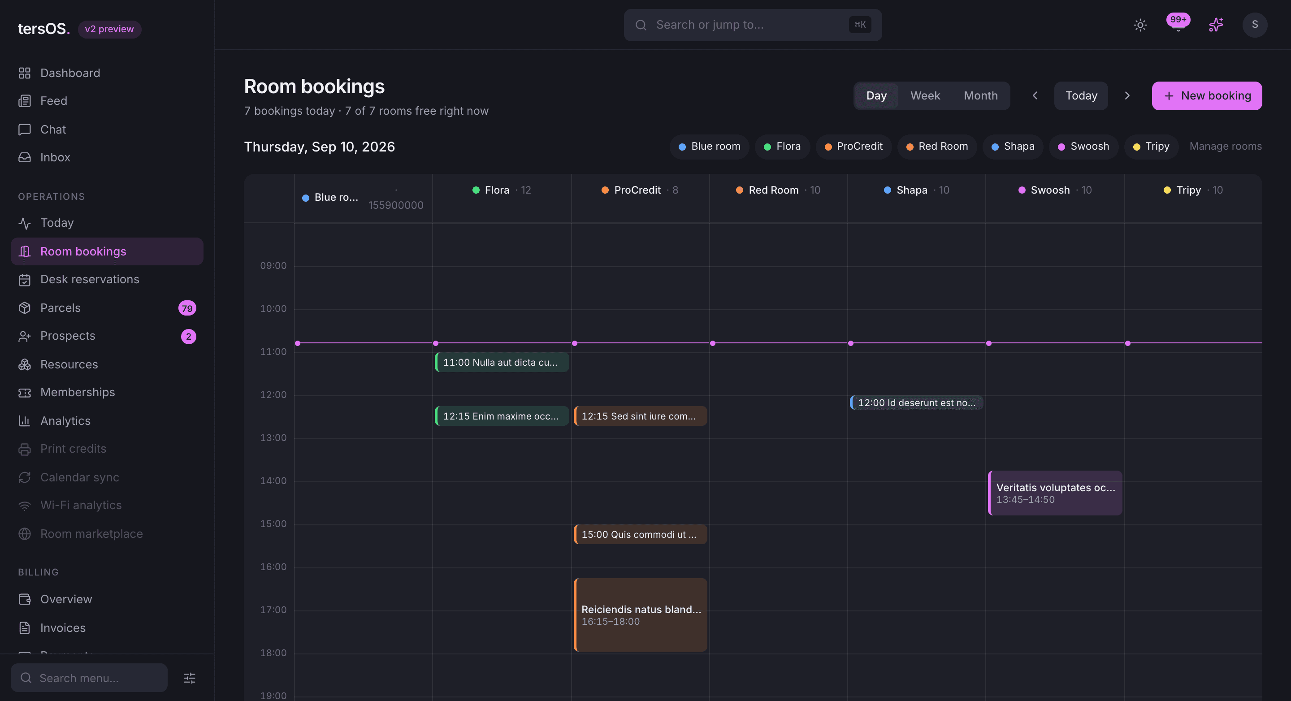This screenshot has height=701, width=1291.
Task: Open the Today operations view
Action: [x=107, y=223]
